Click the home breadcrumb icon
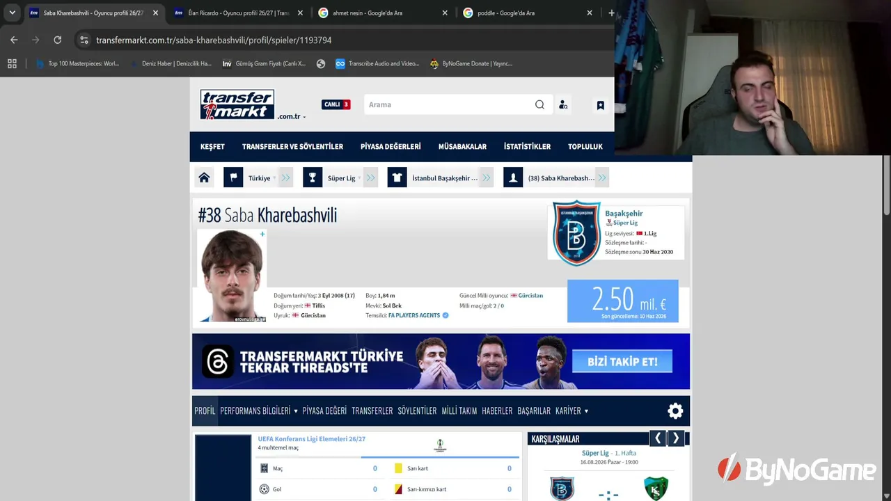This screenshot has width=891, height=501. point(204,178)
